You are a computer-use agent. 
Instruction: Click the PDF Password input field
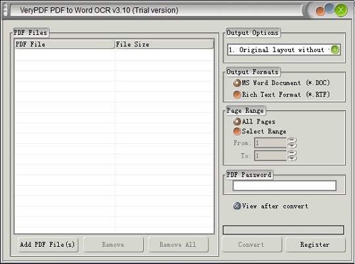pos(284,185)
